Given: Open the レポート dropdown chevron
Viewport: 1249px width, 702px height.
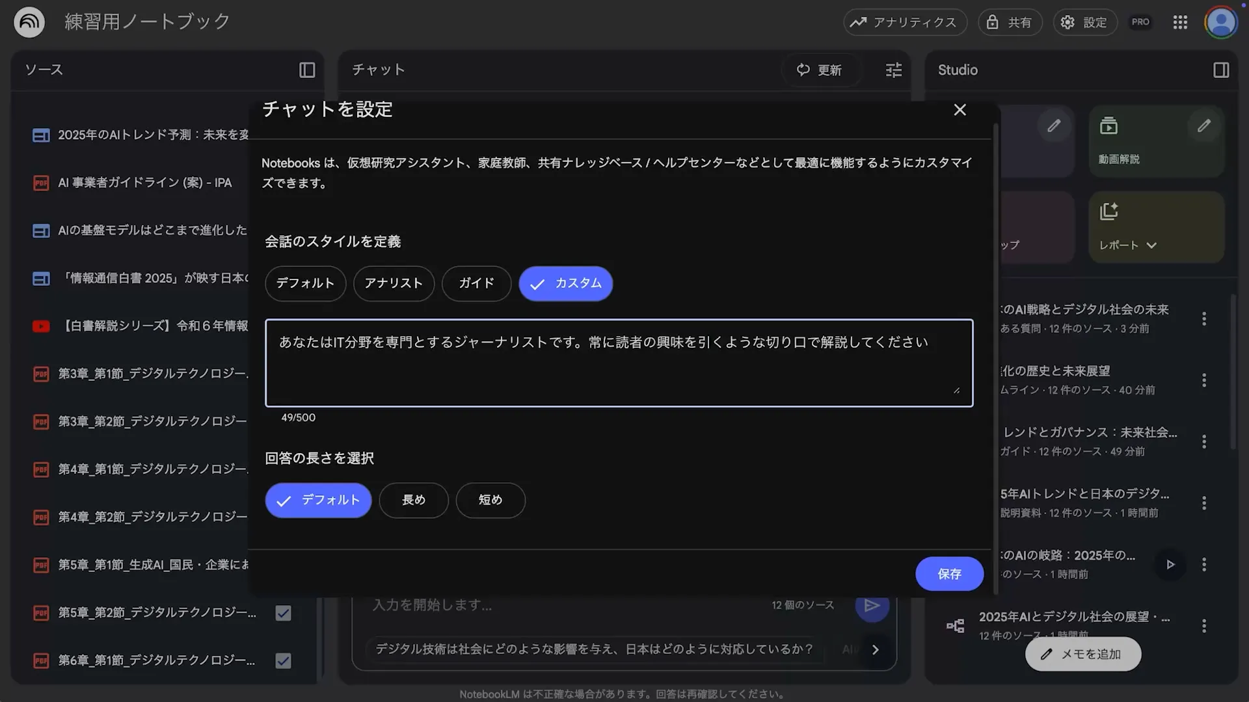Looking at the screenshot, I should pos(1153,245).
